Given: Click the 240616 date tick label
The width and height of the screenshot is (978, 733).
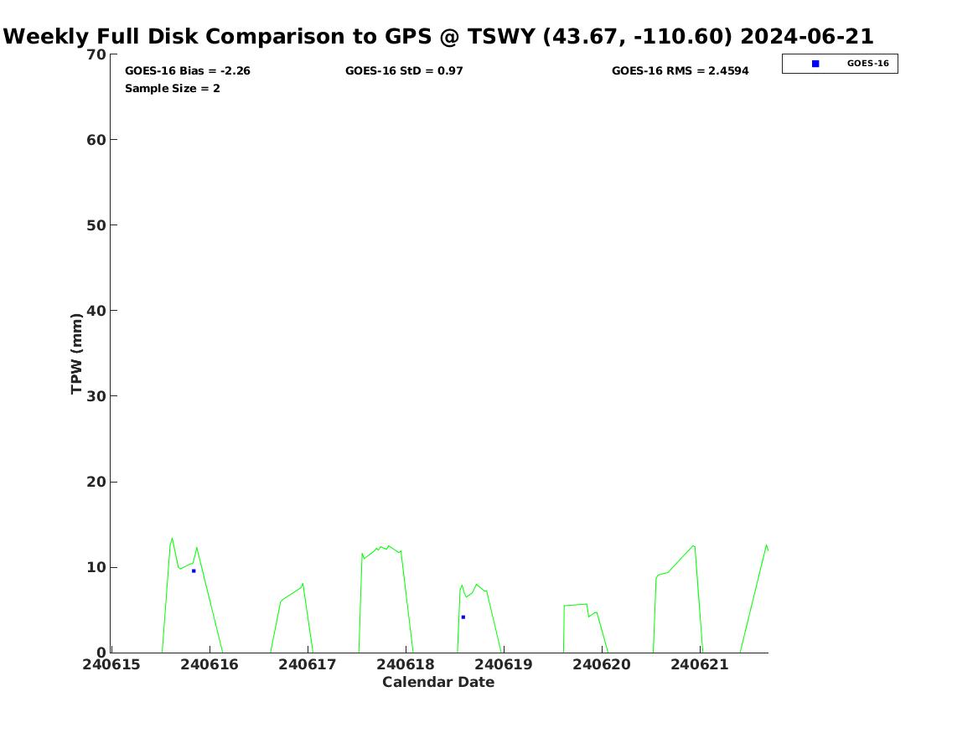Looking at the screenshot, I should [210, 665].
